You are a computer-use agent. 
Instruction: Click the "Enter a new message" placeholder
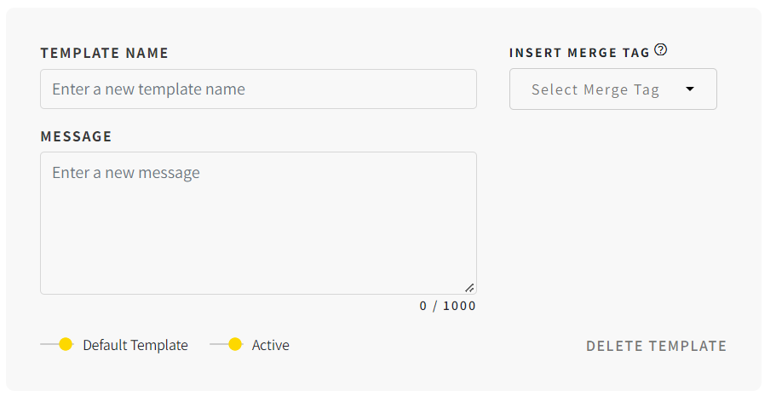pos(126,172)
